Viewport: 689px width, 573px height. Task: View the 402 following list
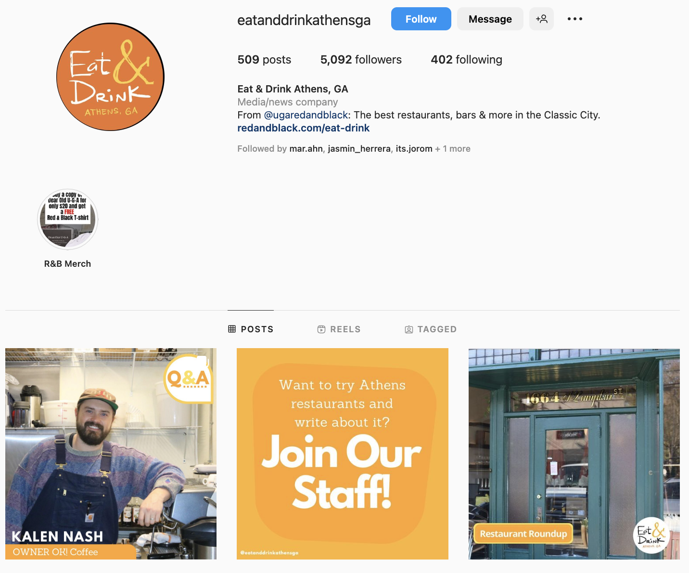(466, 60)
